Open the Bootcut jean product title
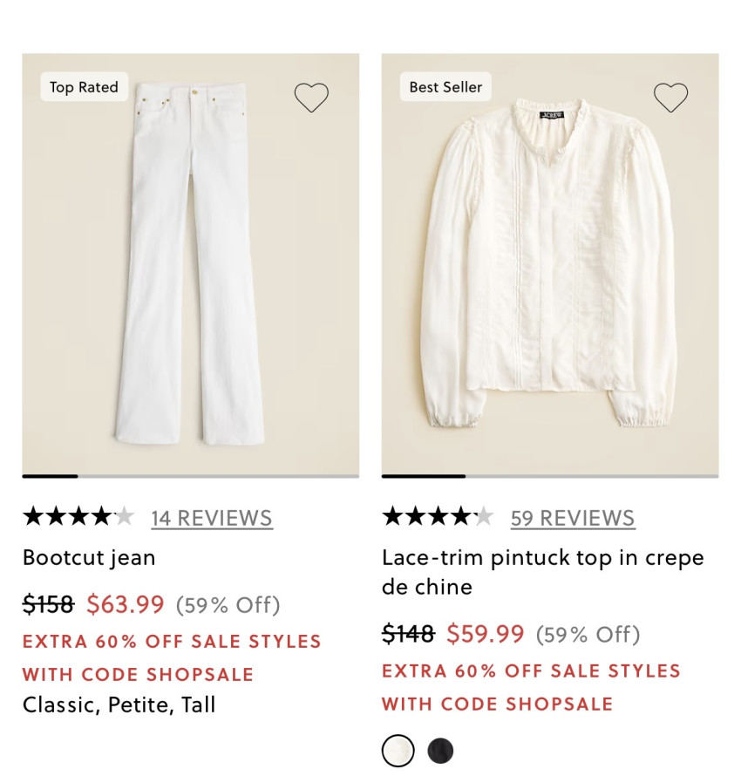741x776 pixels. (89, 558)
